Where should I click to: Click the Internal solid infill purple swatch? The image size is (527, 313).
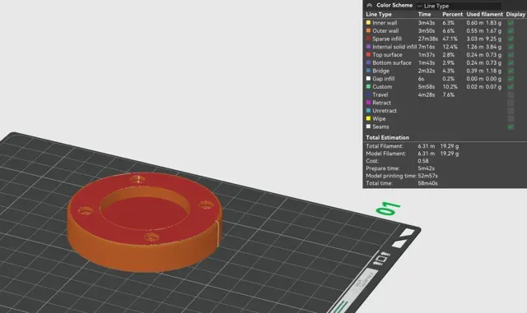click(368, 47)
